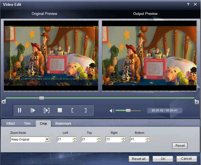This screenshot has height=165, width=201.
Task: Click the Original Preview video frame
Action: [51, 56]
